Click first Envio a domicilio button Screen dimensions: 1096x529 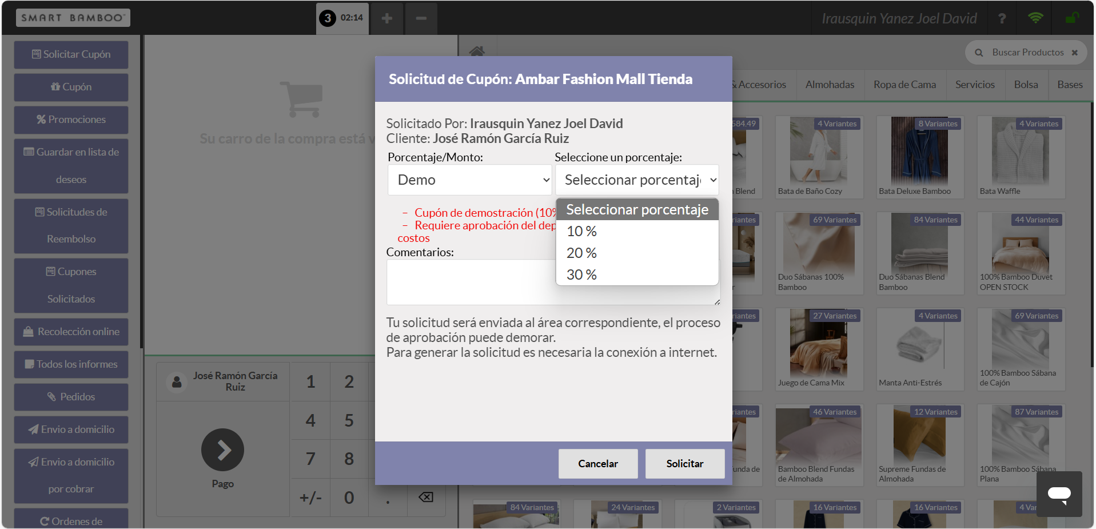(71, 429)
